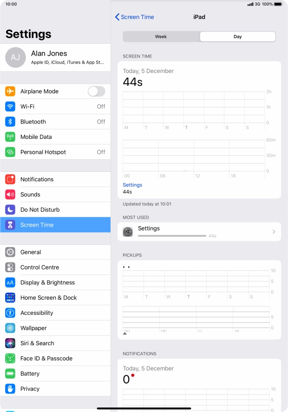Toggle Airplane Mode switch
Viewport: 288px width, 412px height.
(x=97, y=92)
